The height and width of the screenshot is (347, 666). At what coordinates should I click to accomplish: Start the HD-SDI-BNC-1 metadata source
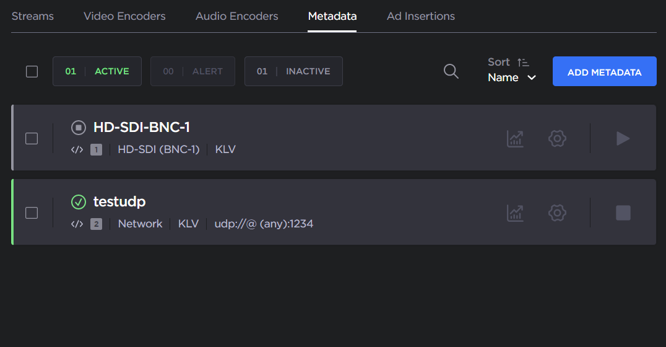tap(623, 138)
